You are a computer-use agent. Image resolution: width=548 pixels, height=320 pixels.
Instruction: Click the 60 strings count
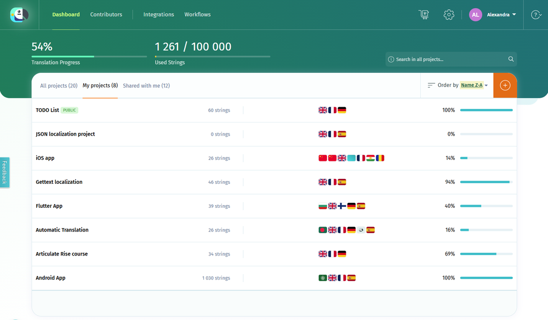[219, 110]
